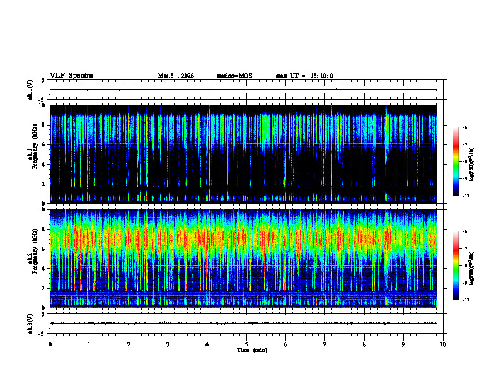The image size is (499, 386).
Task: Click time axis tick label "6"
Action: [286, 344]
